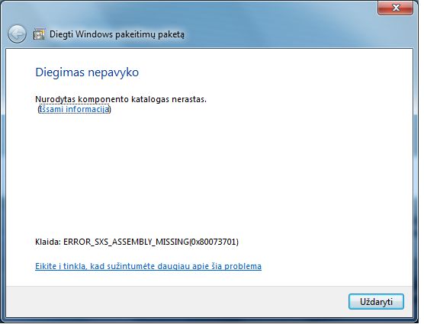Click the Klaida label
Screen dimensions: 424x324
[48, 242]
